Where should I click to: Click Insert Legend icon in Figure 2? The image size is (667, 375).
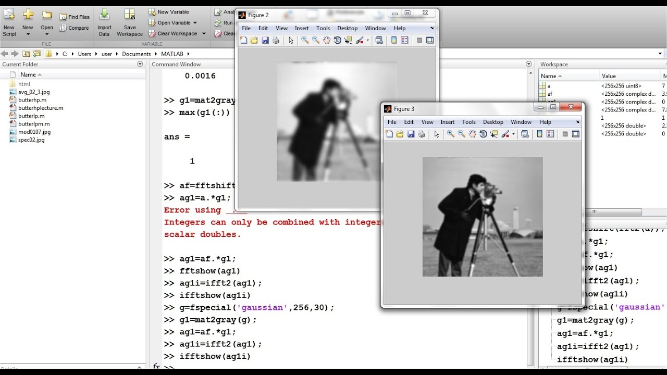[x=404, y=40]
